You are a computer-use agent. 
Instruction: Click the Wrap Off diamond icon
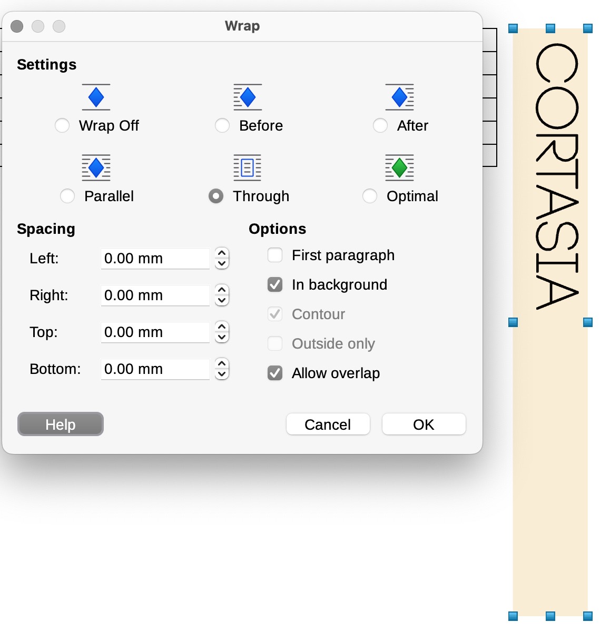click(96, 97)
